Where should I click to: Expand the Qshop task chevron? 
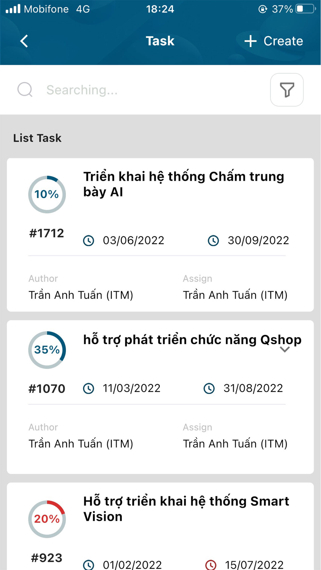(x=285, y=349)
